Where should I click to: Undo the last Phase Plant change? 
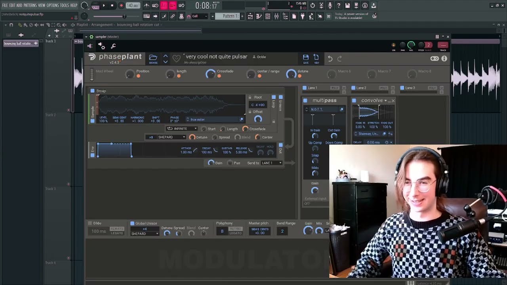tap(330, 59)
